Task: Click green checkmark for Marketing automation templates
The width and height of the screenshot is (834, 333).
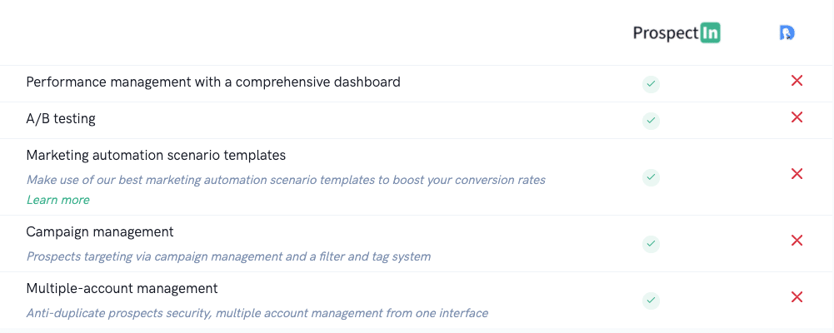Action: pos(651,177)
